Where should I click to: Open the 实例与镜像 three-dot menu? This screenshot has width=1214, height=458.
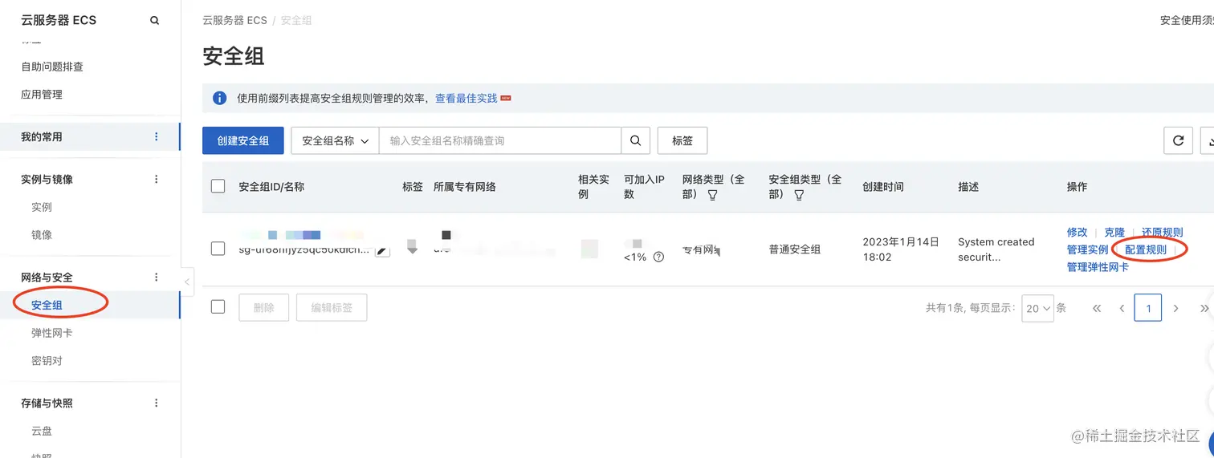coord(157,180)
